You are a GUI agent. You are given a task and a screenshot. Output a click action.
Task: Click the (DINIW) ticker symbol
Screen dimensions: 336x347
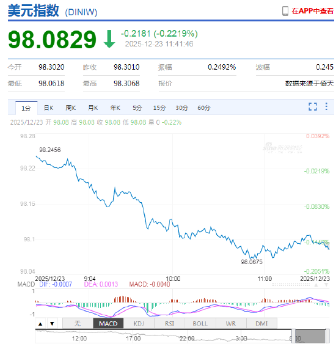(x=81, y=12)
